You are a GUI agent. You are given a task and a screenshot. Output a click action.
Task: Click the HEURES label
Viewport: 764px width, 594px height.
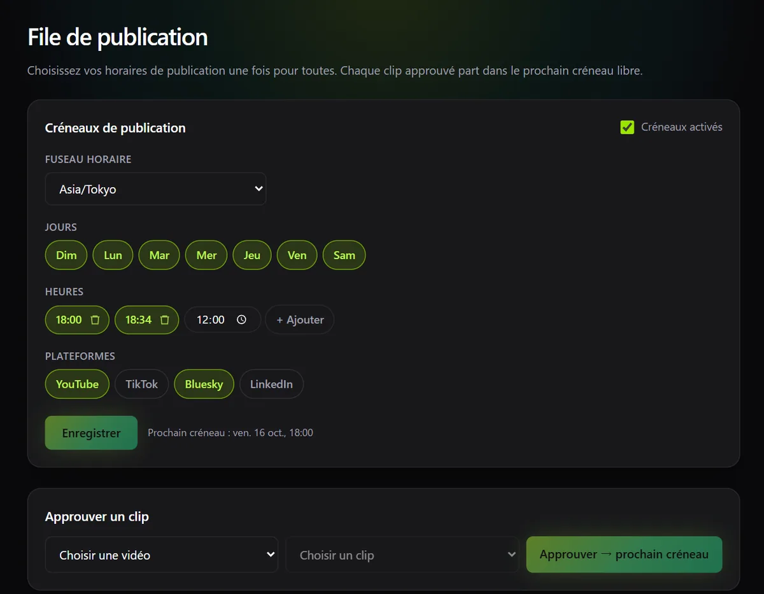(64, 292)
